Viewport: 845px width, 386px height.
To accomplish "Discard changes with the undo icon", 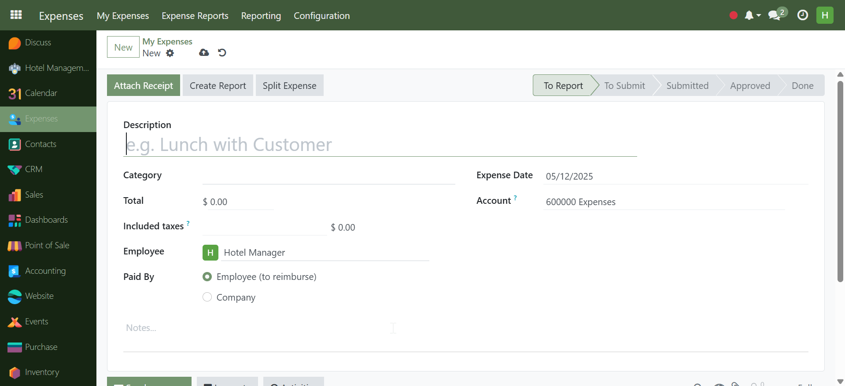I will coord(222,53).
